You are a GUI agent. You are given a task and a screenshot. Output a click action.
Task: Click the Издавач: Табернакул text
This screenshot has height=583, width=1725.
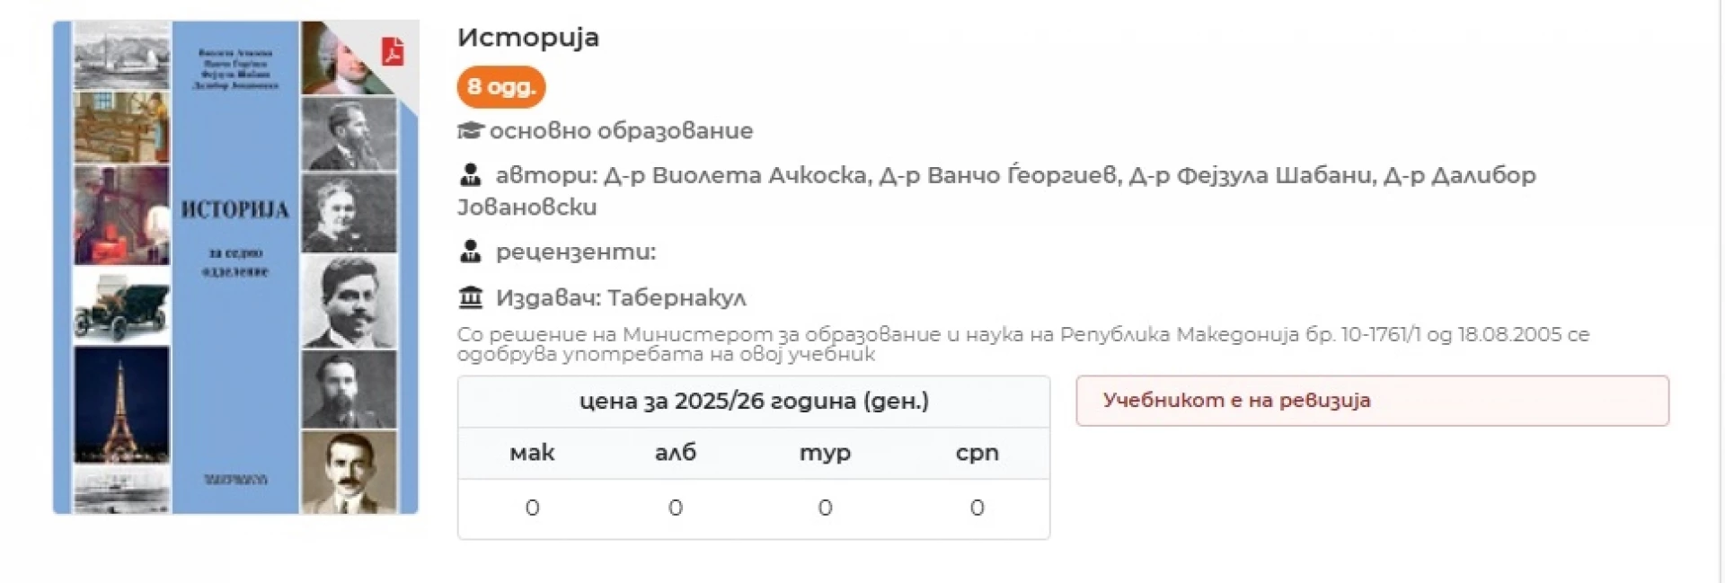(621, 297)
